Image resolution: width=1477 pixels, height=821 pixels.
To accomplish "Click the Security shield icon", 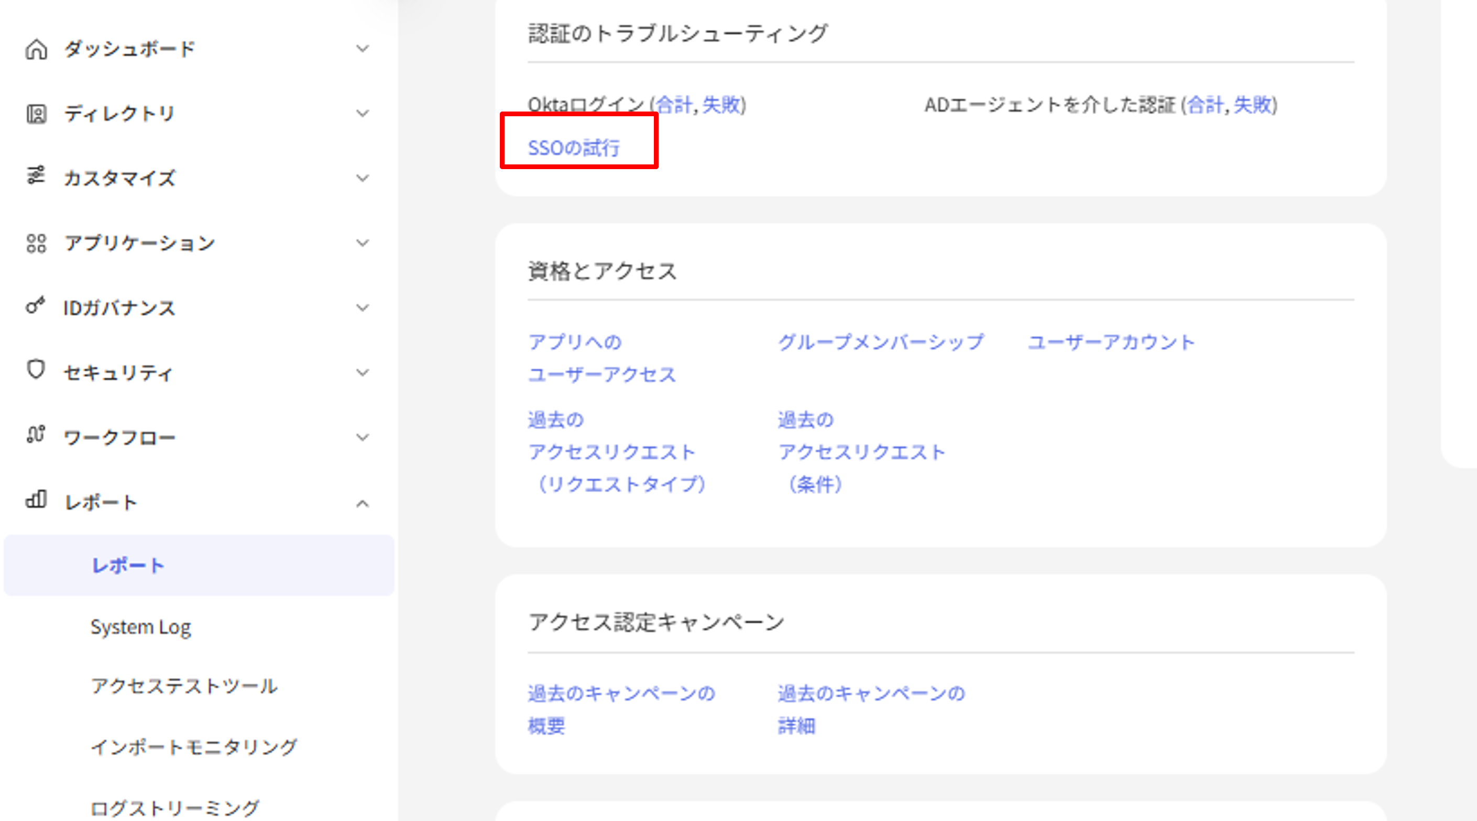I will click(36, 370).
